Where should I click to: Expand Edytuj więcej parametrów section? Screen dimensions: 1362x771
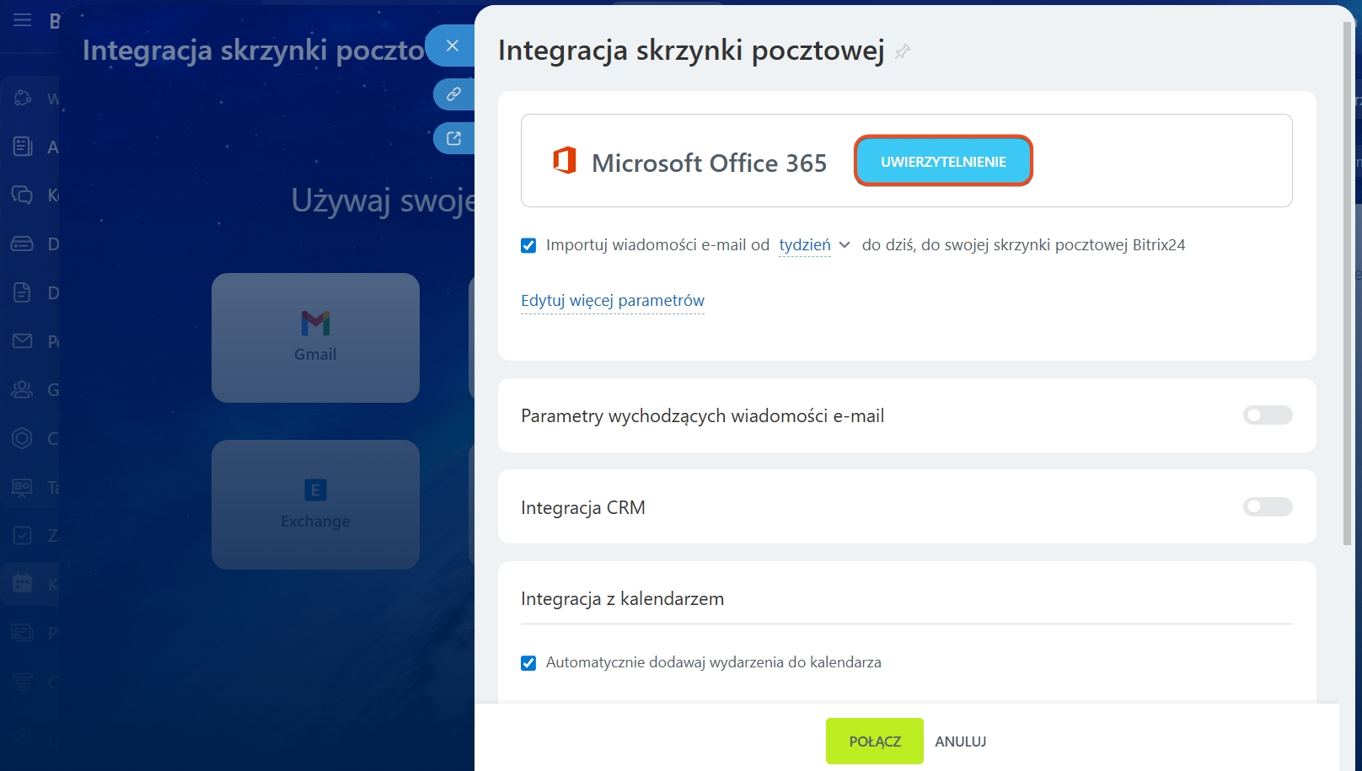612,301
